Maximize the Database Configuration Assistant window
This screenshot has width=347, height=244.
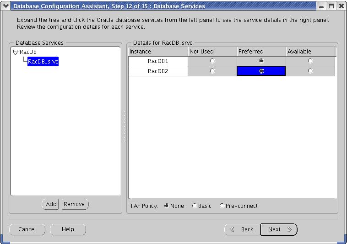(331, 6)
